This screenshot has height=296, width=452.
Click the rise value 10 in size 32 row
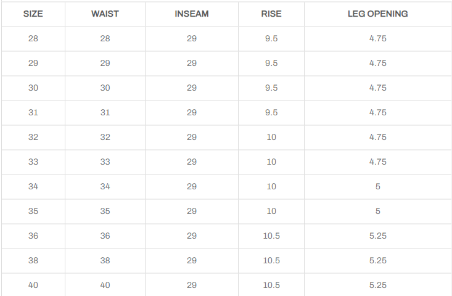271,137
